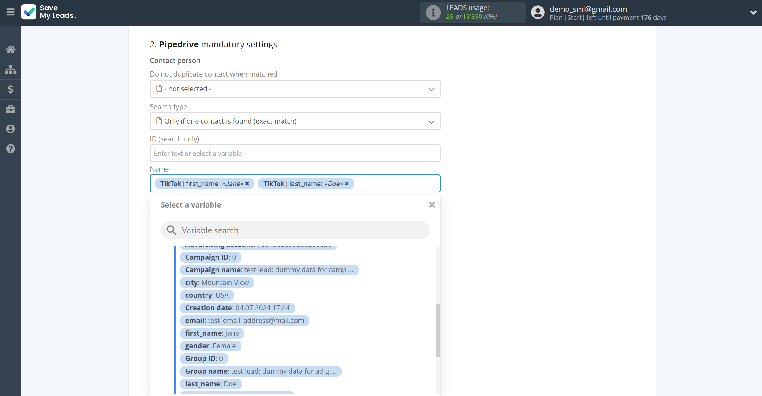Image resolution: width=762 pixels, height=396 pixels.
Task: Click the hamburger menu icon top left
Action: pyautogui.click(x=11, y=12)
